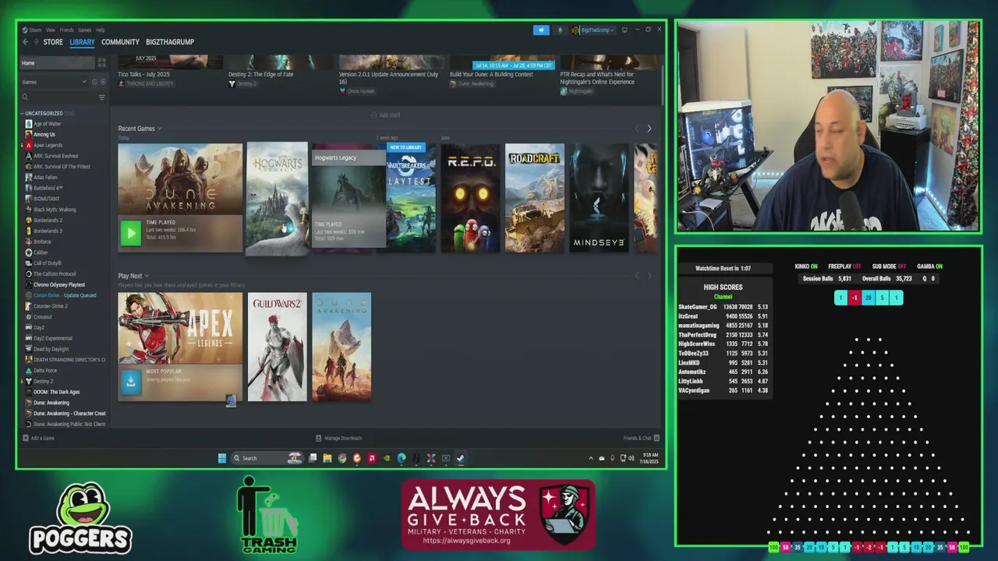Open advanced filter options icon next to search
Viewport: 998px width, 561px height.
[101, 97]
